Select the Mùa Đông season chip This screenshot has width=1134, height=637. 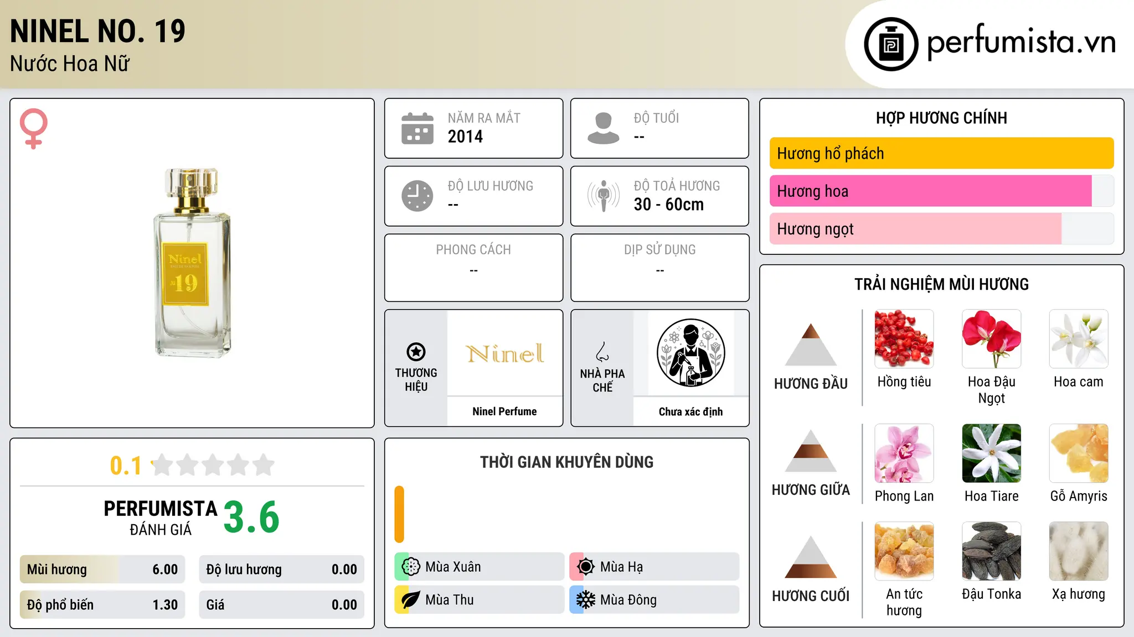click(x=654, y=600)
